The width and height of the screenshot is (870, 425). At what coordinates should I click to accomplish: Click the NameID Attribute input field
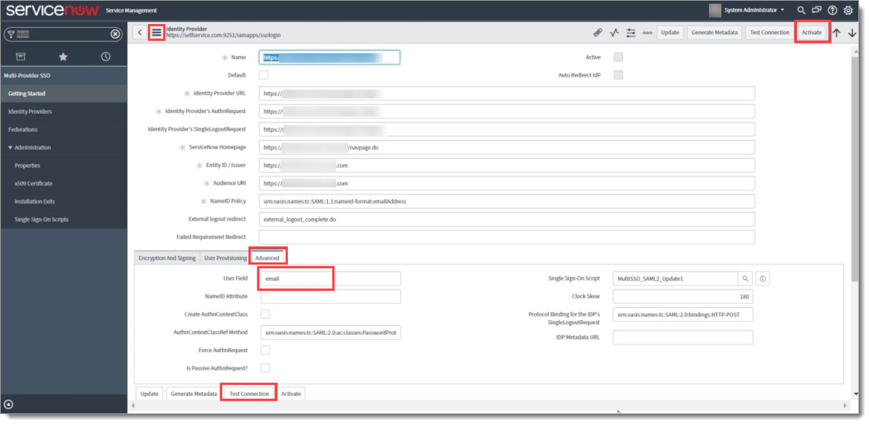pyautogui.click(x=330, y=297)
